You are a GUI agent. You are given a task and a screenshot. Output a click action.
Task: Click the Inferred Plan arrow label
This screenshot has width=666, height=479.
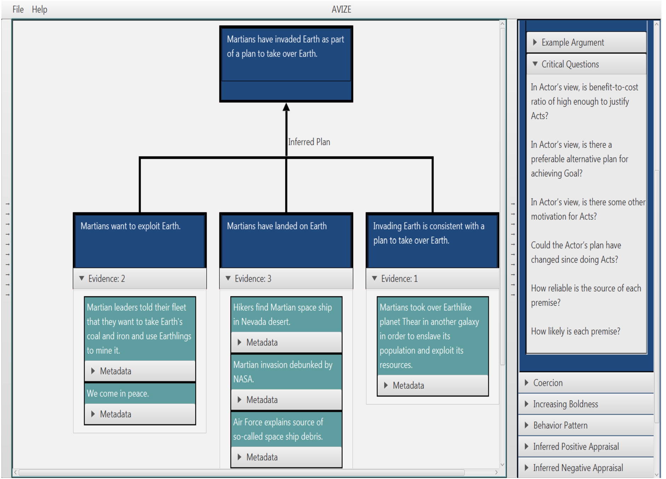point(309,142)
